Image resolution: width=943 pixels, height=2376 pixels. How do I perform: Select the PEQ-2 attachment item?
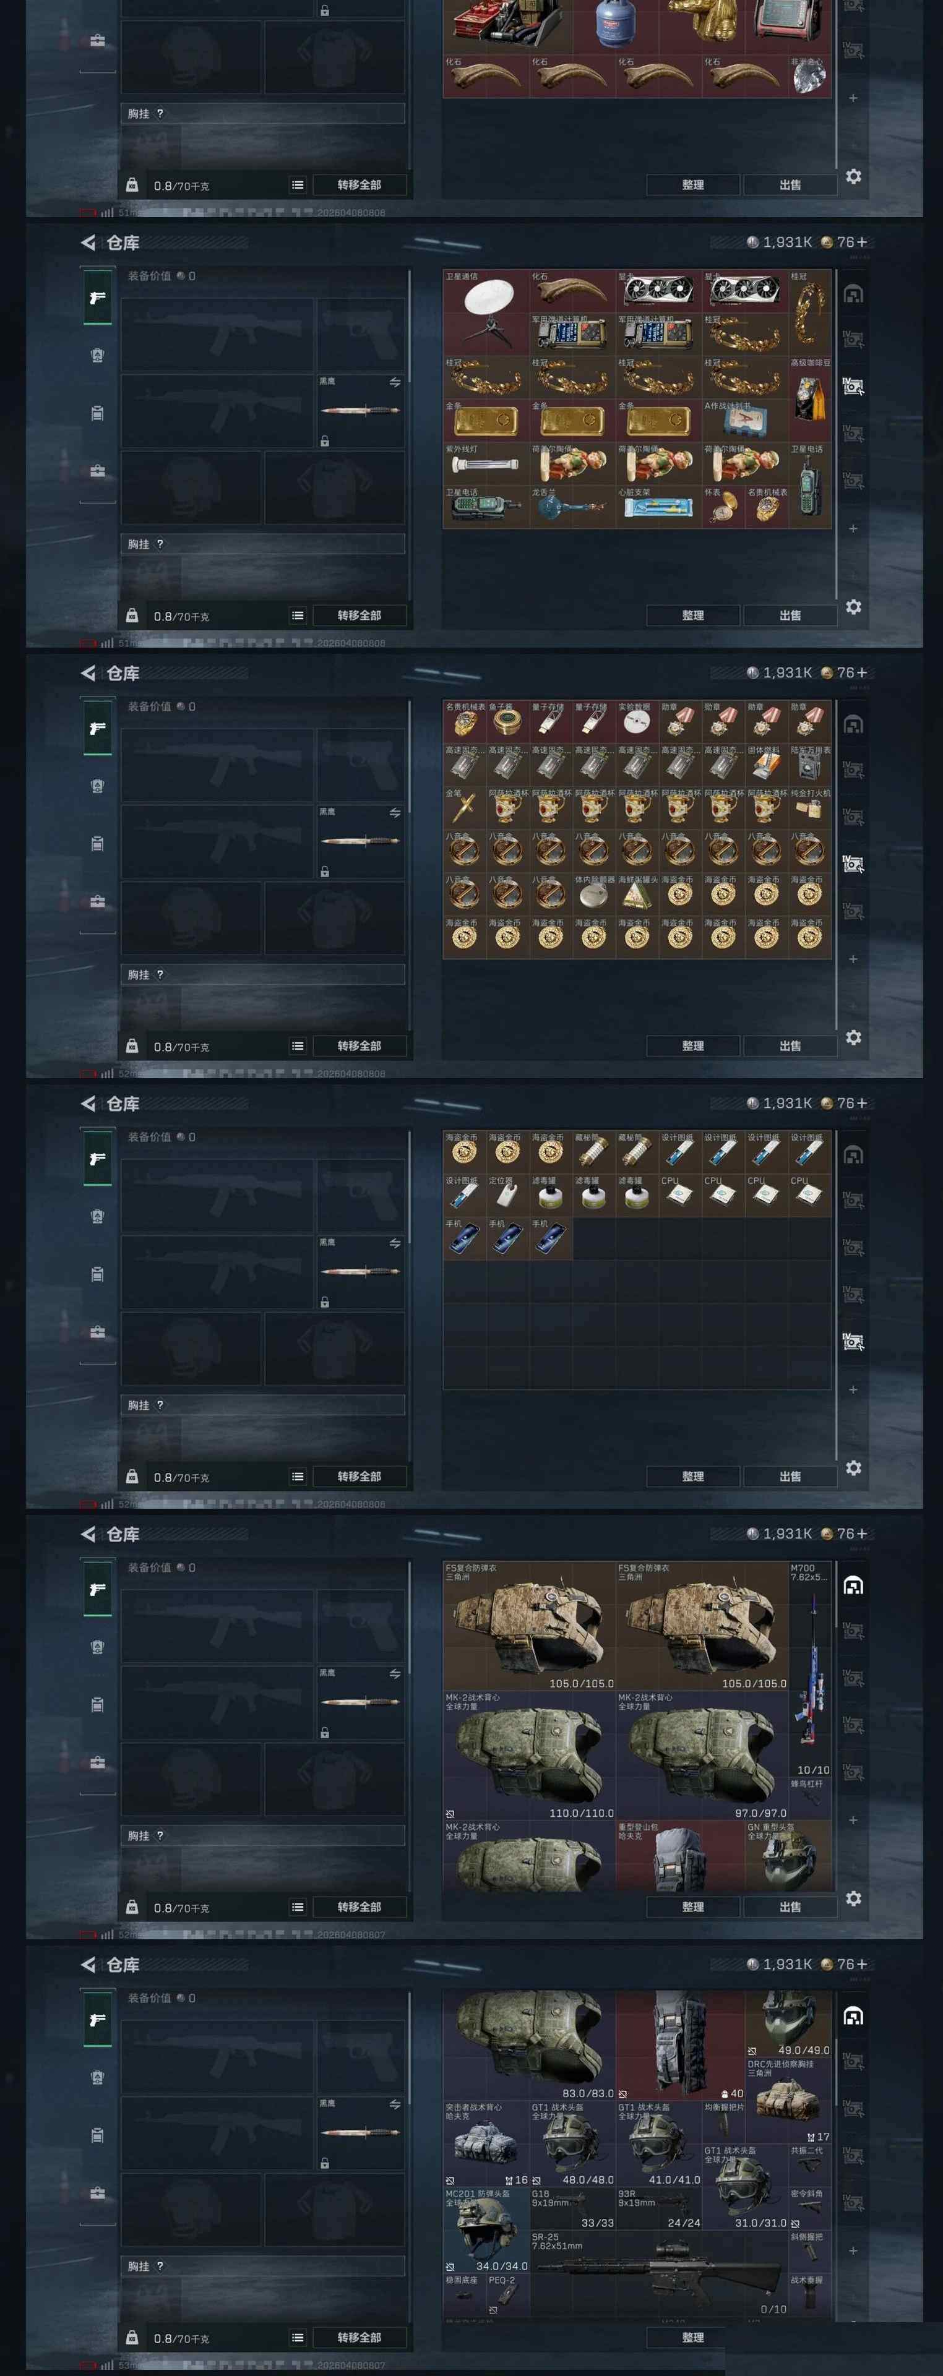click(507, 2295)
